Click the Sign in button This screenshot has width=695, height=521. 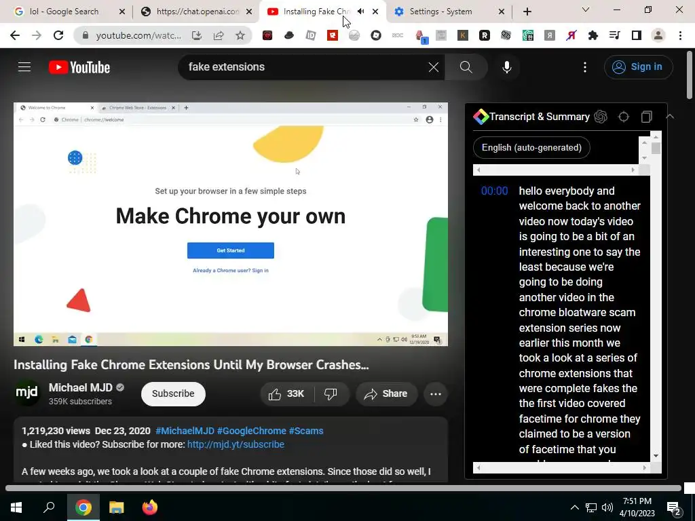pyautogui.click(x=638, y=67)
